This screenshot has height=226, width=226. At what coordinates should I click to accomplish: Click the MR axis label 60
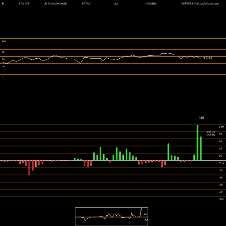(x=221, y=141)
